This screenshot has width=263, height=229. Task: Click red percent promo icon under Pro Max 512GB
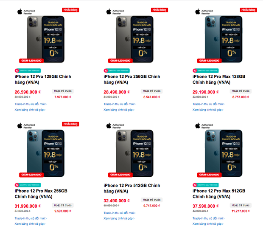click(195, 185)
